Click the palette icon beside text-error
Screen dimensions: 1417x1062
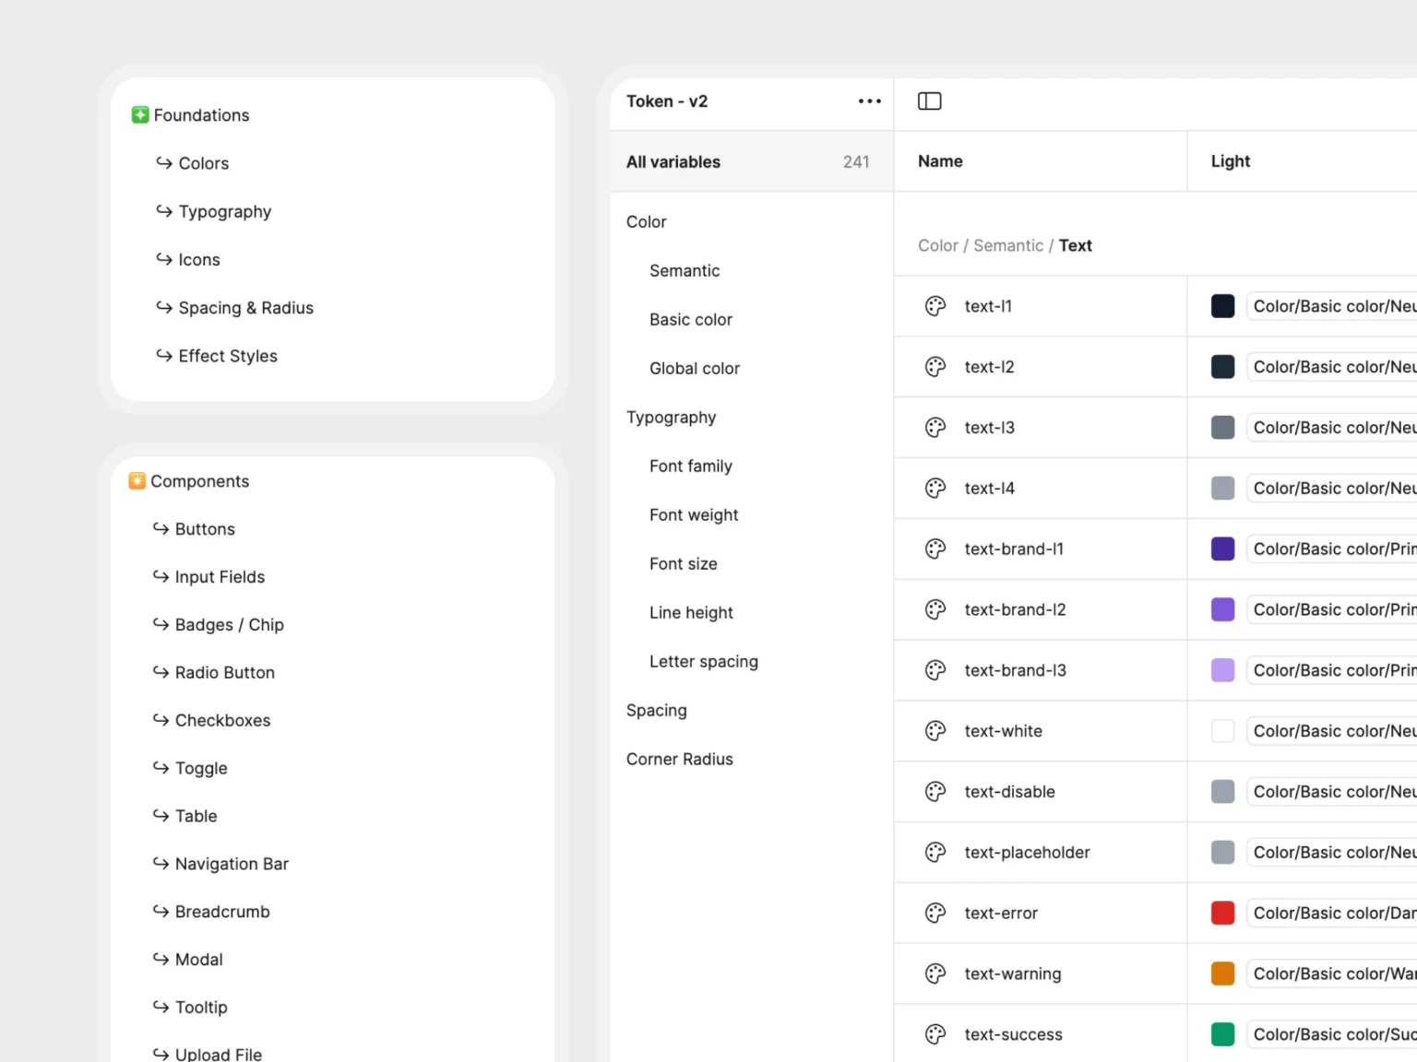click(935, 914)
